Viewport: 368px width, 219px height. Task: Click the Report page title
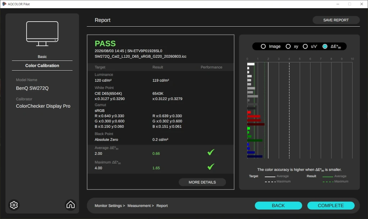tap(102, 20)
